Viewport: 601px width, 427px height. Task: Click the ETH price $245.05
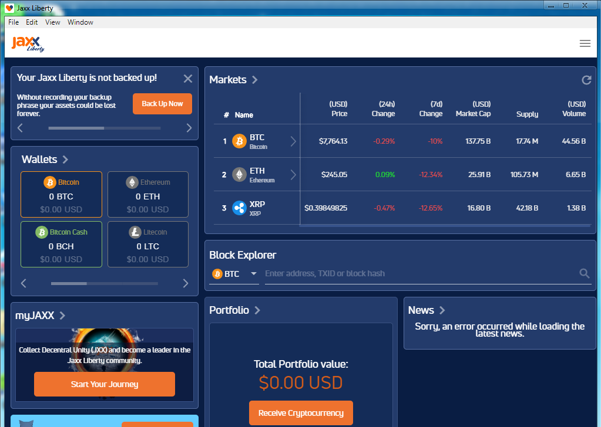334,175
